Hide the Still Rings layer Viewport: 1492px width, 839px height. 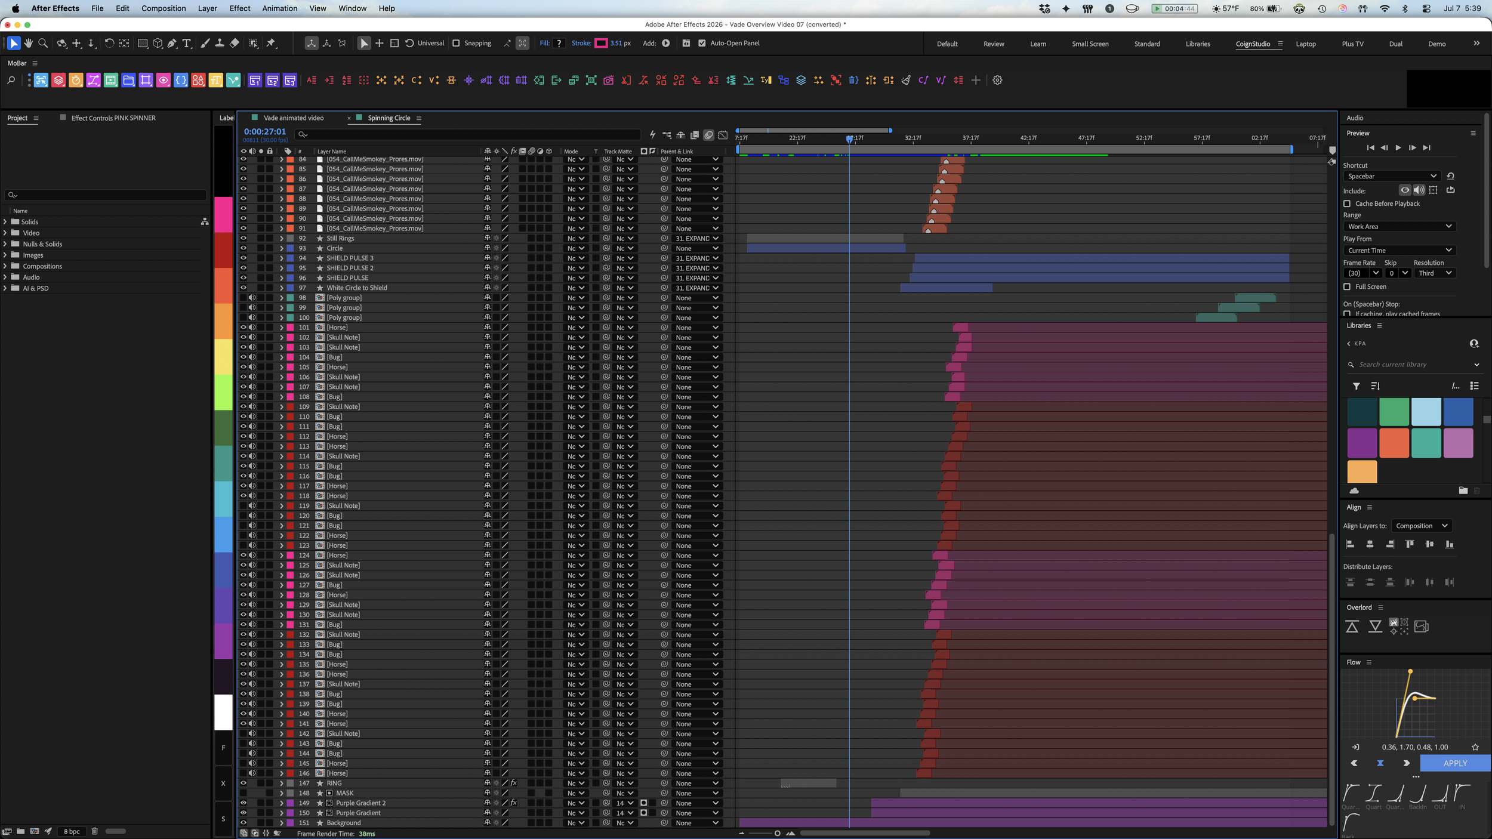243,239
